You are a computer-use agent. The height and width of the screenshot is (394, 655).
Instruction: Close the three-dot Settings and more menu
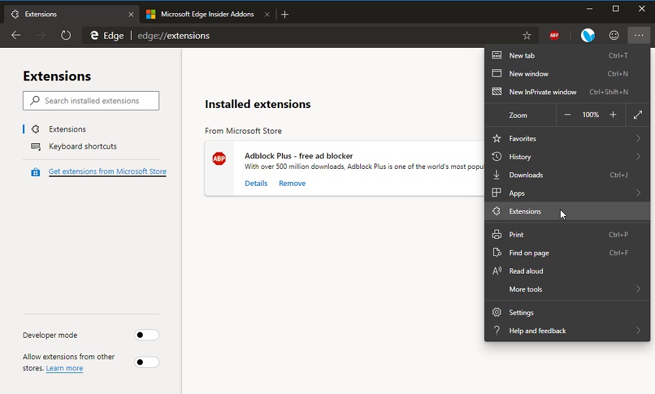point(639,35)
